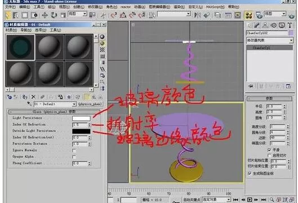Open Select by Name tool

16,15
